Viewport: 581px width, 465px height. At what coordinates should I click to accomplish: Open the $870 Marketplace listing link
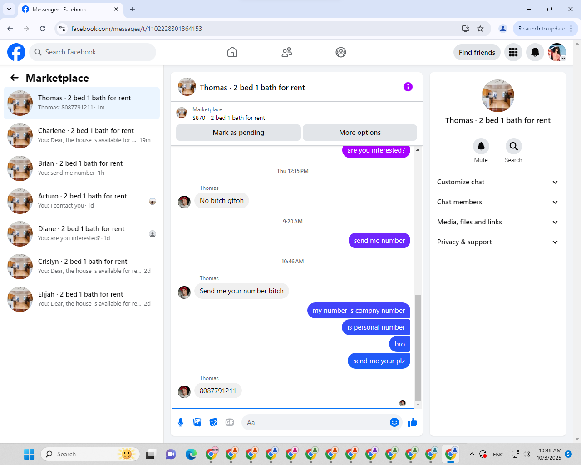point(228,118)
